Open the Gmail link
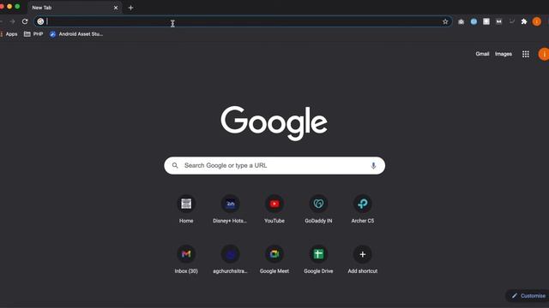This screenshot has height=308, width=549. click(x=482, y=54)
